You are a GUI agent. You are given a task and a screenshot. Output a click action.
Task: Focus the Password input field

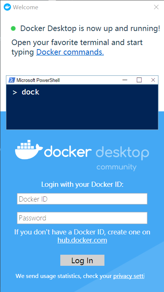point(82,218)
